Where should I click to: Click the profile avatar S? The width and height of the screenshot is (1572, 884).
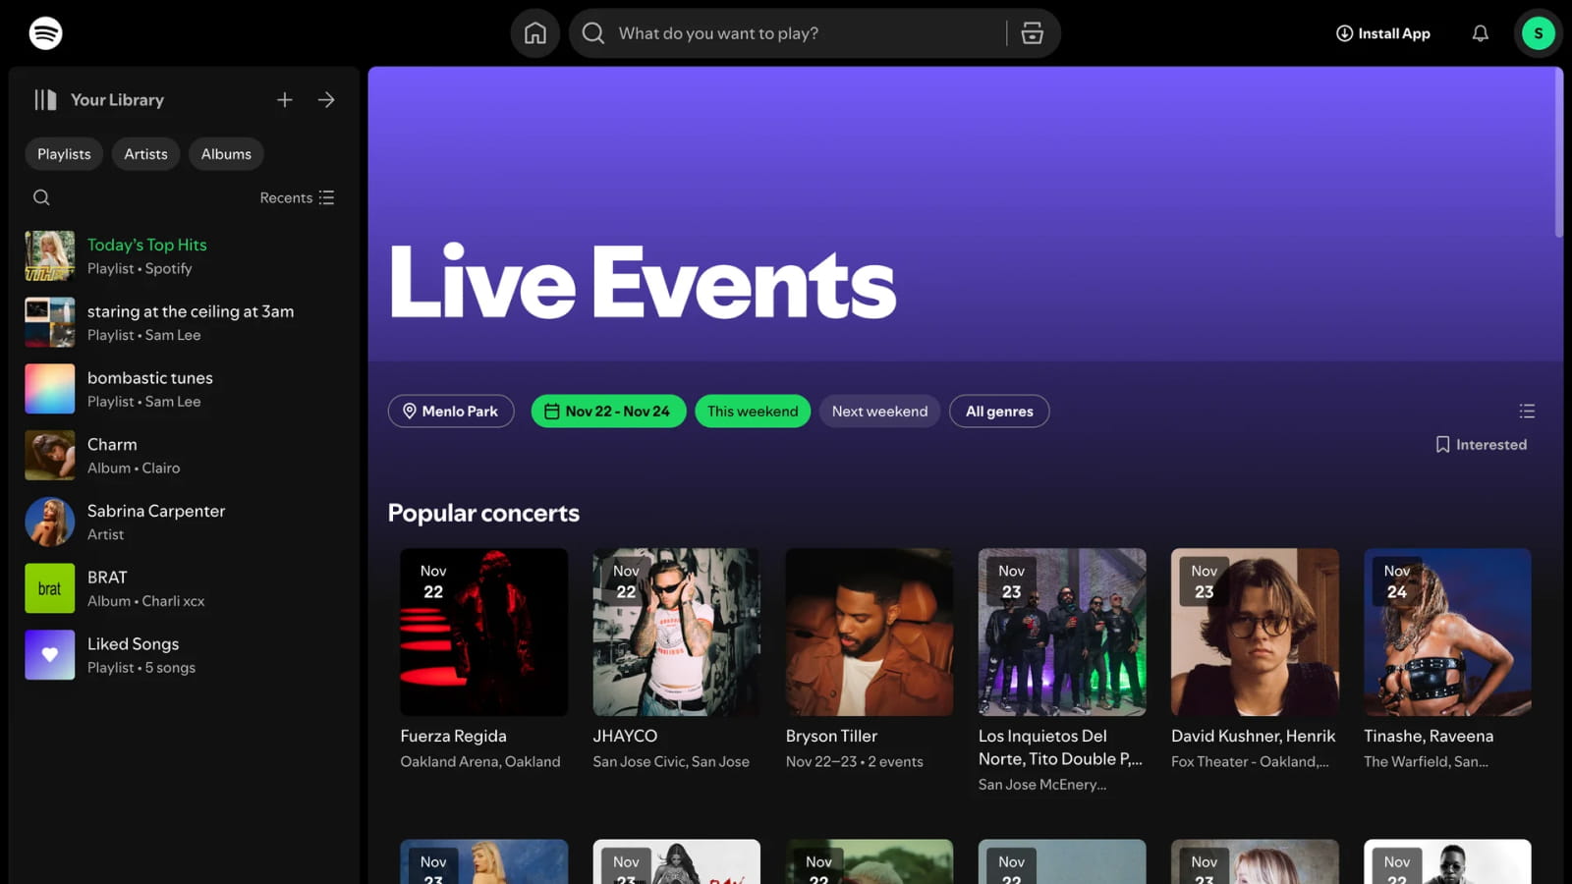click(1538, 32)
